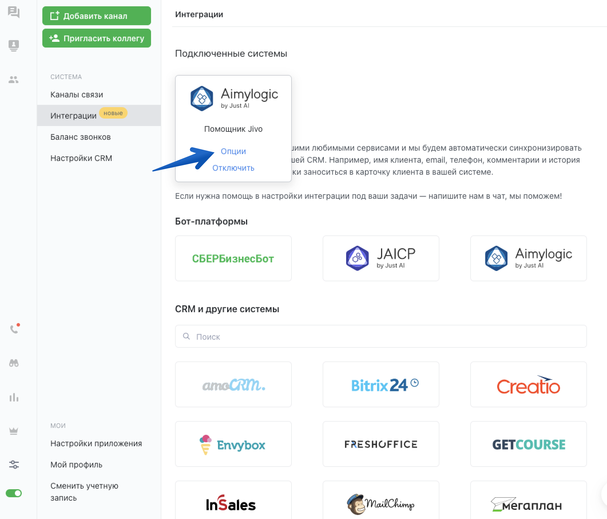
Task: Click the Опции link on Aimylogic card
Action: [x=233, y=151]
